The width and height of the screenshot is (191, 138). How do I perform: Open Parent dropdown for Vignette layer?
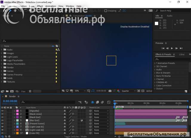(101, 111)
